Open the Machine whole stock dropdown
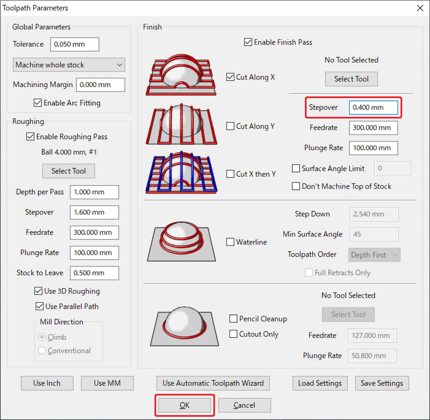The width and height of the screenshot is (430, 420). [x=68, y=65]
